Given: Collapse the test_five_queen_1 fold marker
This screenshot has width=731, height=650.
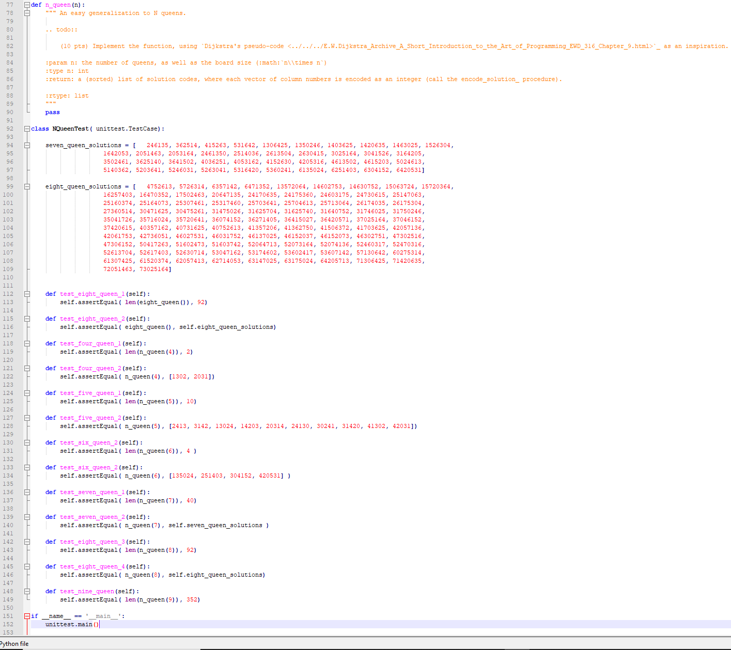Looking at the screenshot, I should (27, 393).
